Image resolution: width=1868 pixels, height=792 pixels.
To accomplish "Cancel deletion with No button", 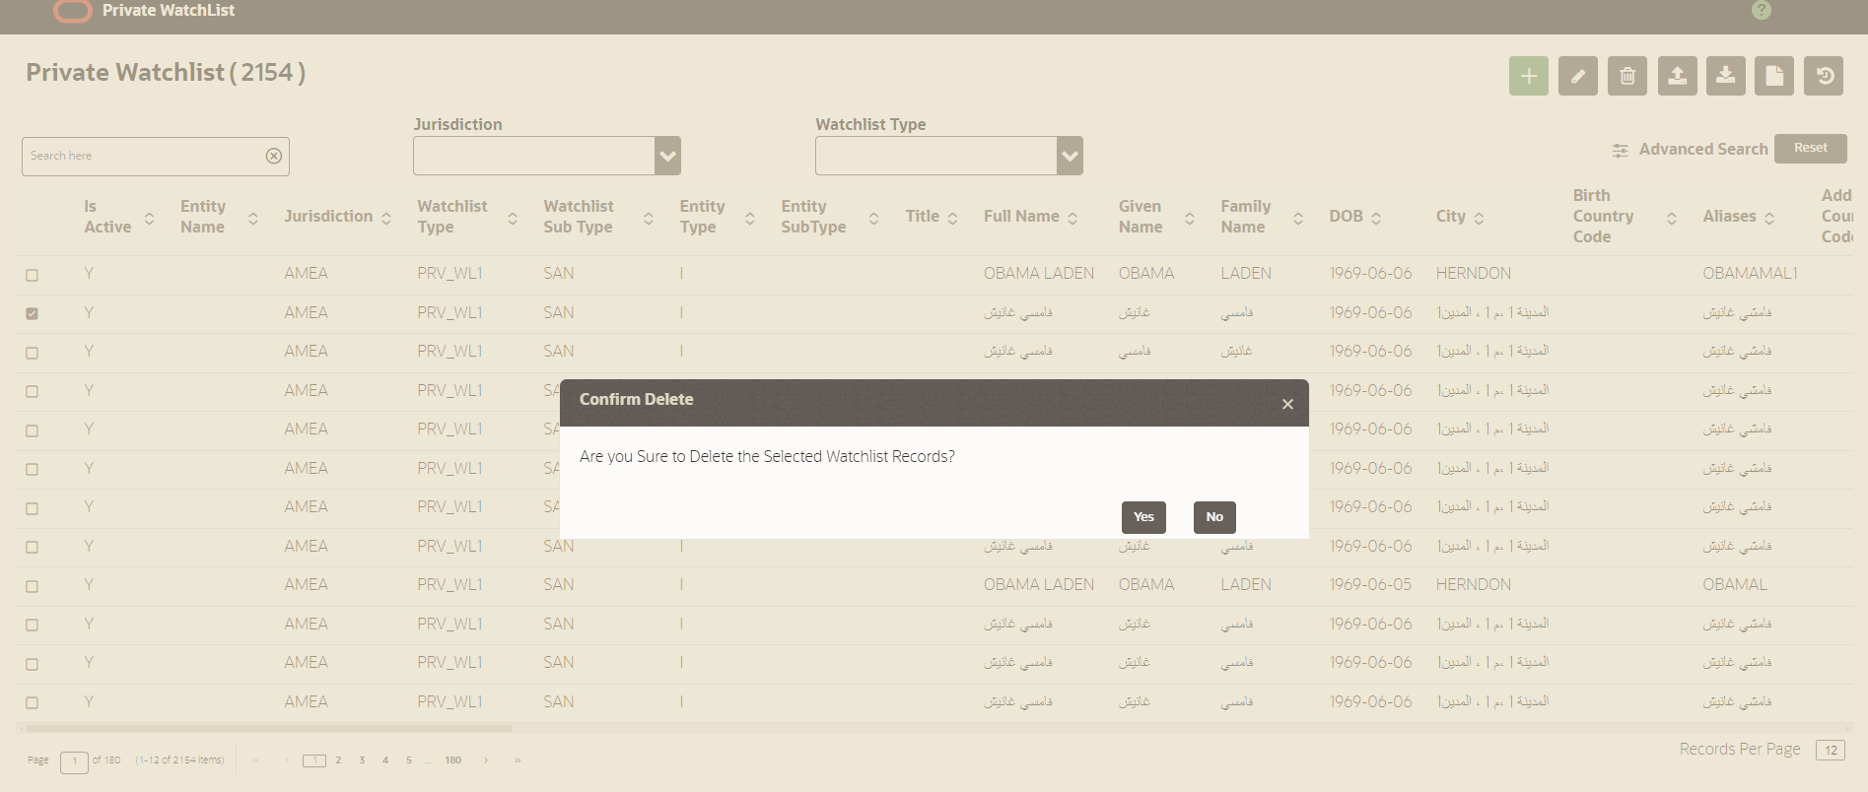I will 1214,517.
